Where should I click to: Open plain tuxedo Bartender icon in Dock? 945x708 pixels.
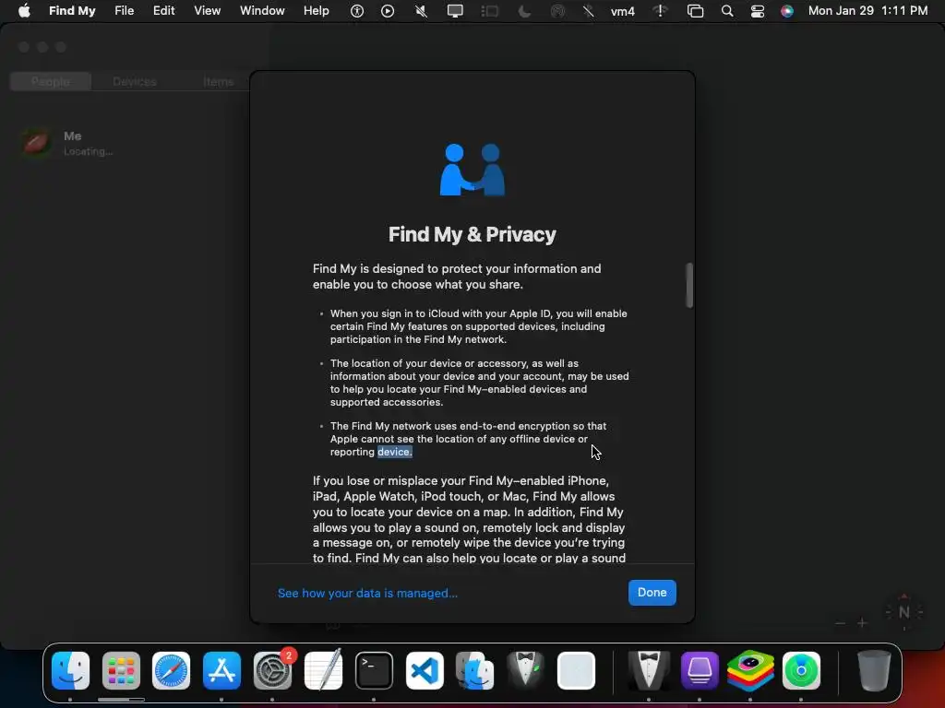point(649,670)
